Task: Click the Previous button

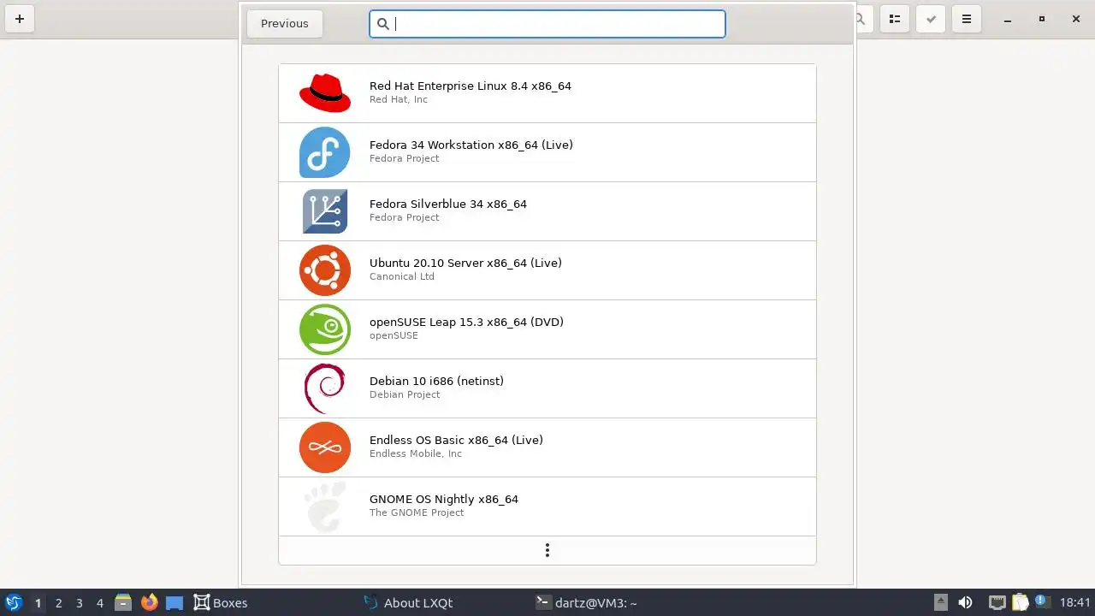Action: pyautogui.click(x=285, y=24)
